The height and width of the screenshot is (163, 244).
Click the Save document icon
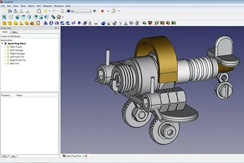click(x=16, y=11)
